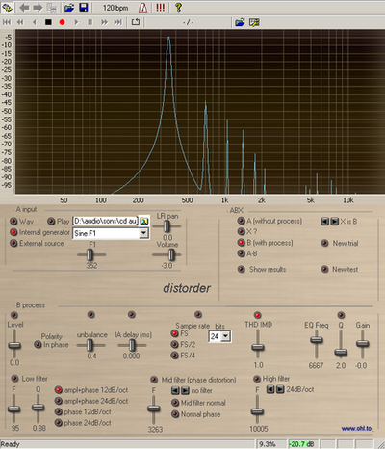Click New trial button
This screenshot has height=449, width=385.
324,243
